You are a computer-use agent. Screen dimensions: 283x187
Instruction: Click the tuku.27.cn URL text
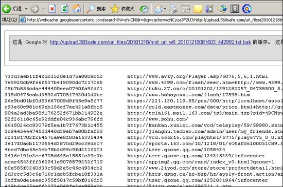[x=205, y=89]
